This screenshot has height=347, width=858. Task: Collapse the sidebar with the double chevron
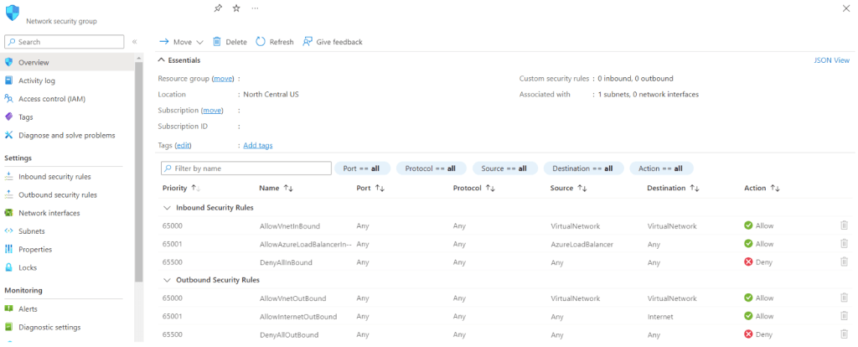coord(135,41)
